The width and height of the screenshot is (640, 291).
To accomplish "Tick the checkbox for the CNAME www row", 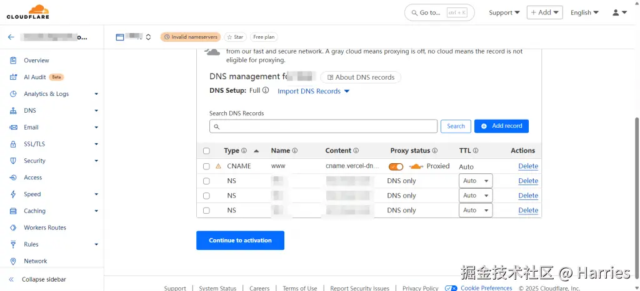I will [x=206, y=166].
